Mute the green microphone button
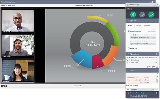The image size is (160, 99). point(133,15)
